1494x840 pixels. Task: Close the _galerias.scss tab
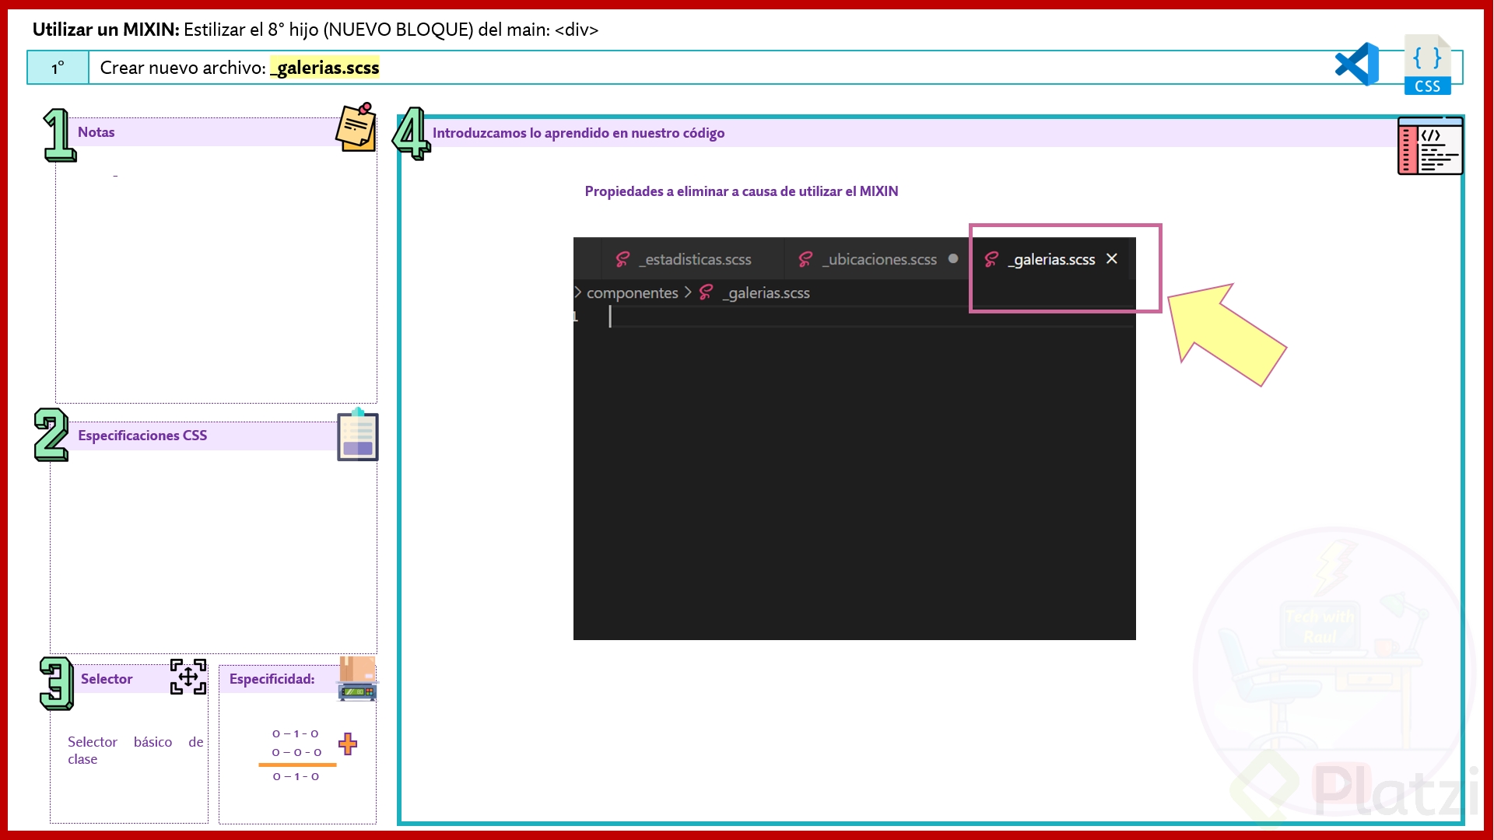(1112, 258)
